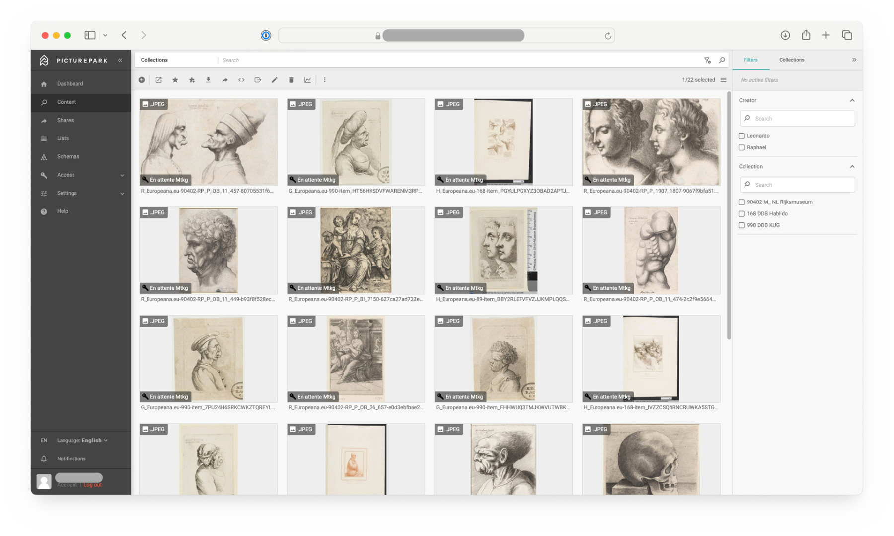Viewport: 894px width, 536px height.
Task: Check the 168 DDB Hablido filter
Action: 742,214
